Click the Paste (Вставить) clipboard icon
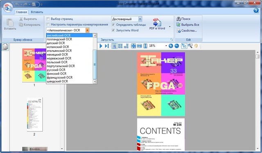Image resolution: width=262 pixels, height=153 pixels. (x=10, y=22)
